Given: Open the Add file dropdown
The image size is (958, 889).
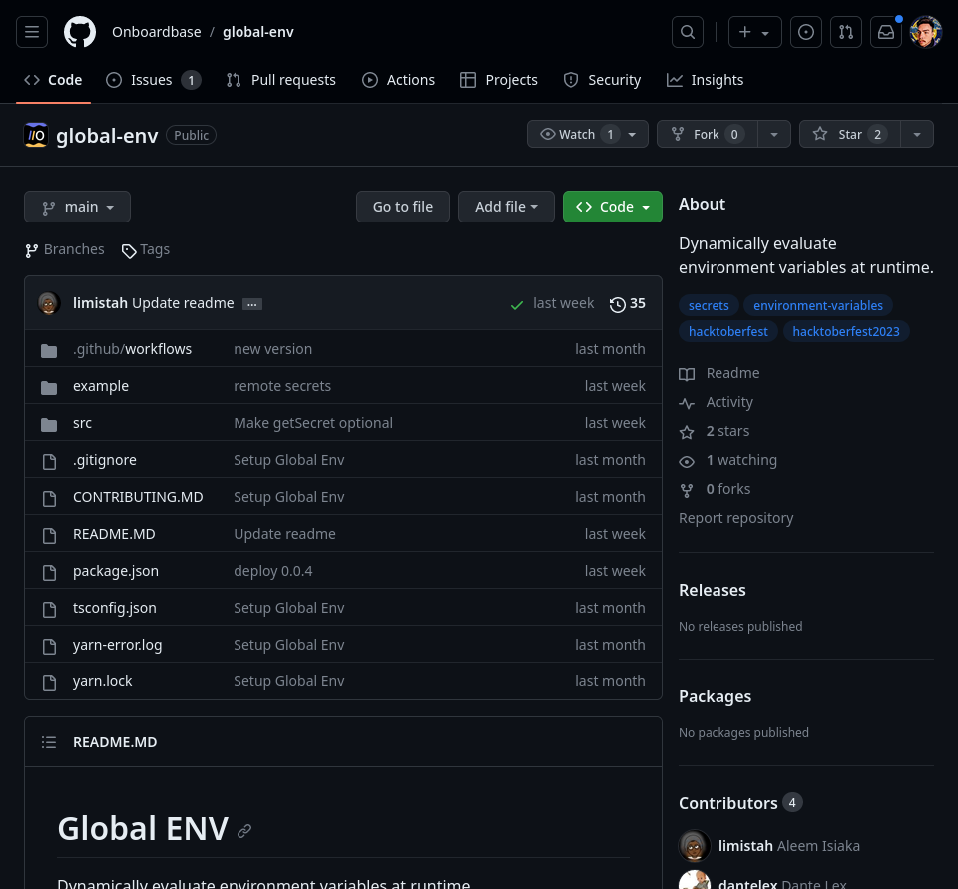Looking at the screenshot, I should (507, 207).
